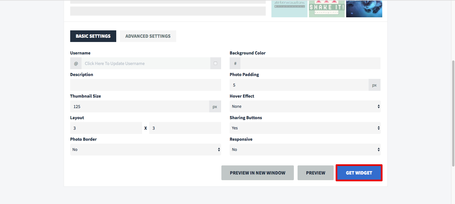Click the Thumbnail Size input showing 125
This screenshot has height=204, width=455.
[x=140, y=106]
